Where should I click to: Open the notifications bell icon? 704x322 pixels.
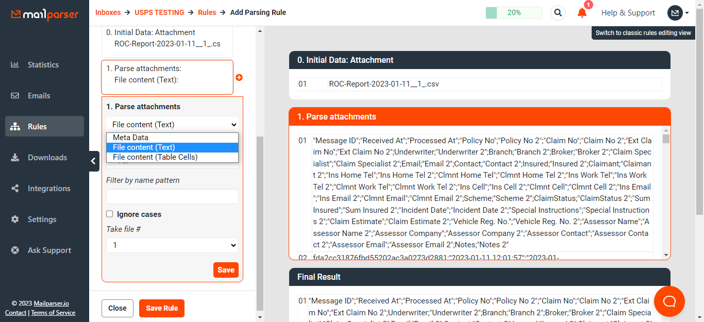pos(582,13)
